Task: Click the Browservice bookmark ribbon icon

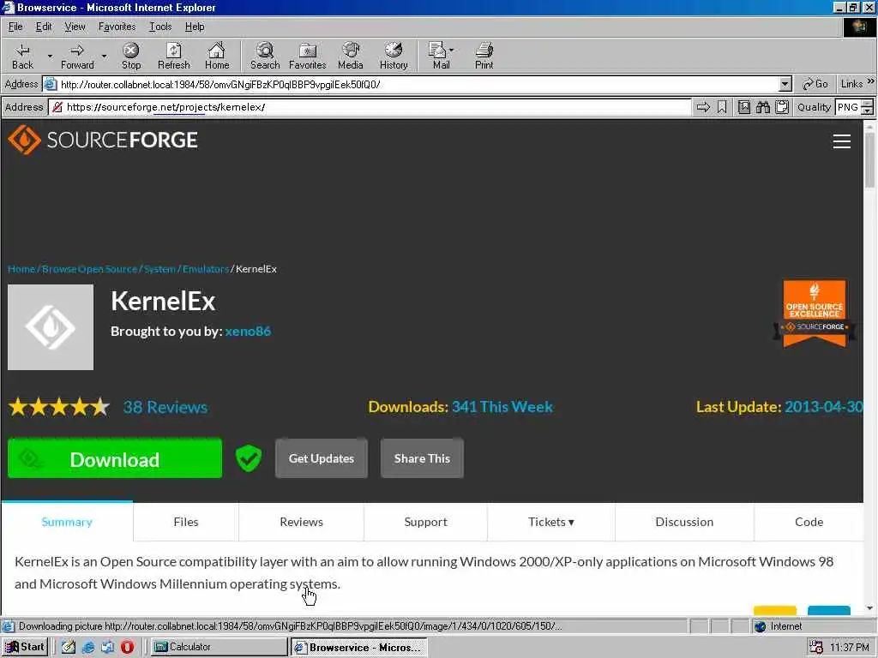Action: point(722,107)
